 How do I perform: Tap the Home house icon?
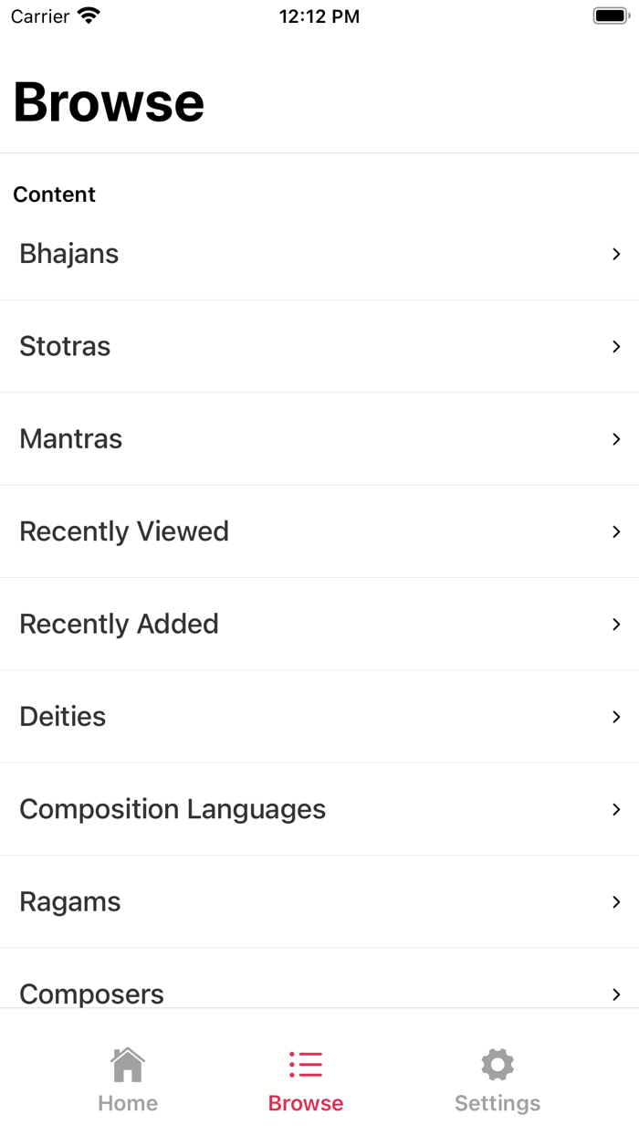tap(128, 1064)
